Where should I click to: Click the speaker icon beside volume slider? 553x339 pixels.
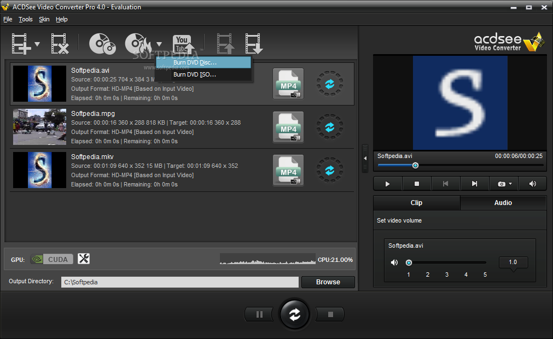(x=394, y=262)
